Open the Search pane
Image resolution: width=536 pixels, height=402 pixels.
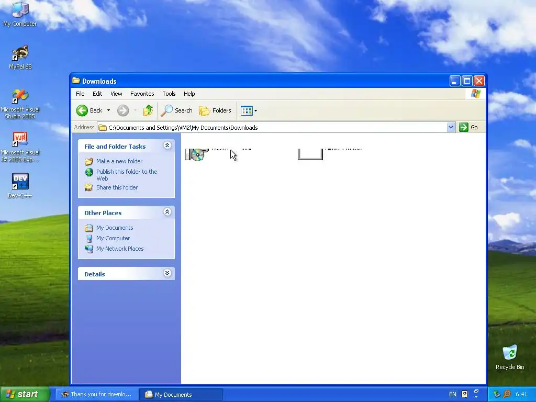click(x=177, y=110)
